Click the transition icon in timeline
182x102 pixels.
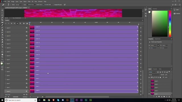click(x=27, y=24)
